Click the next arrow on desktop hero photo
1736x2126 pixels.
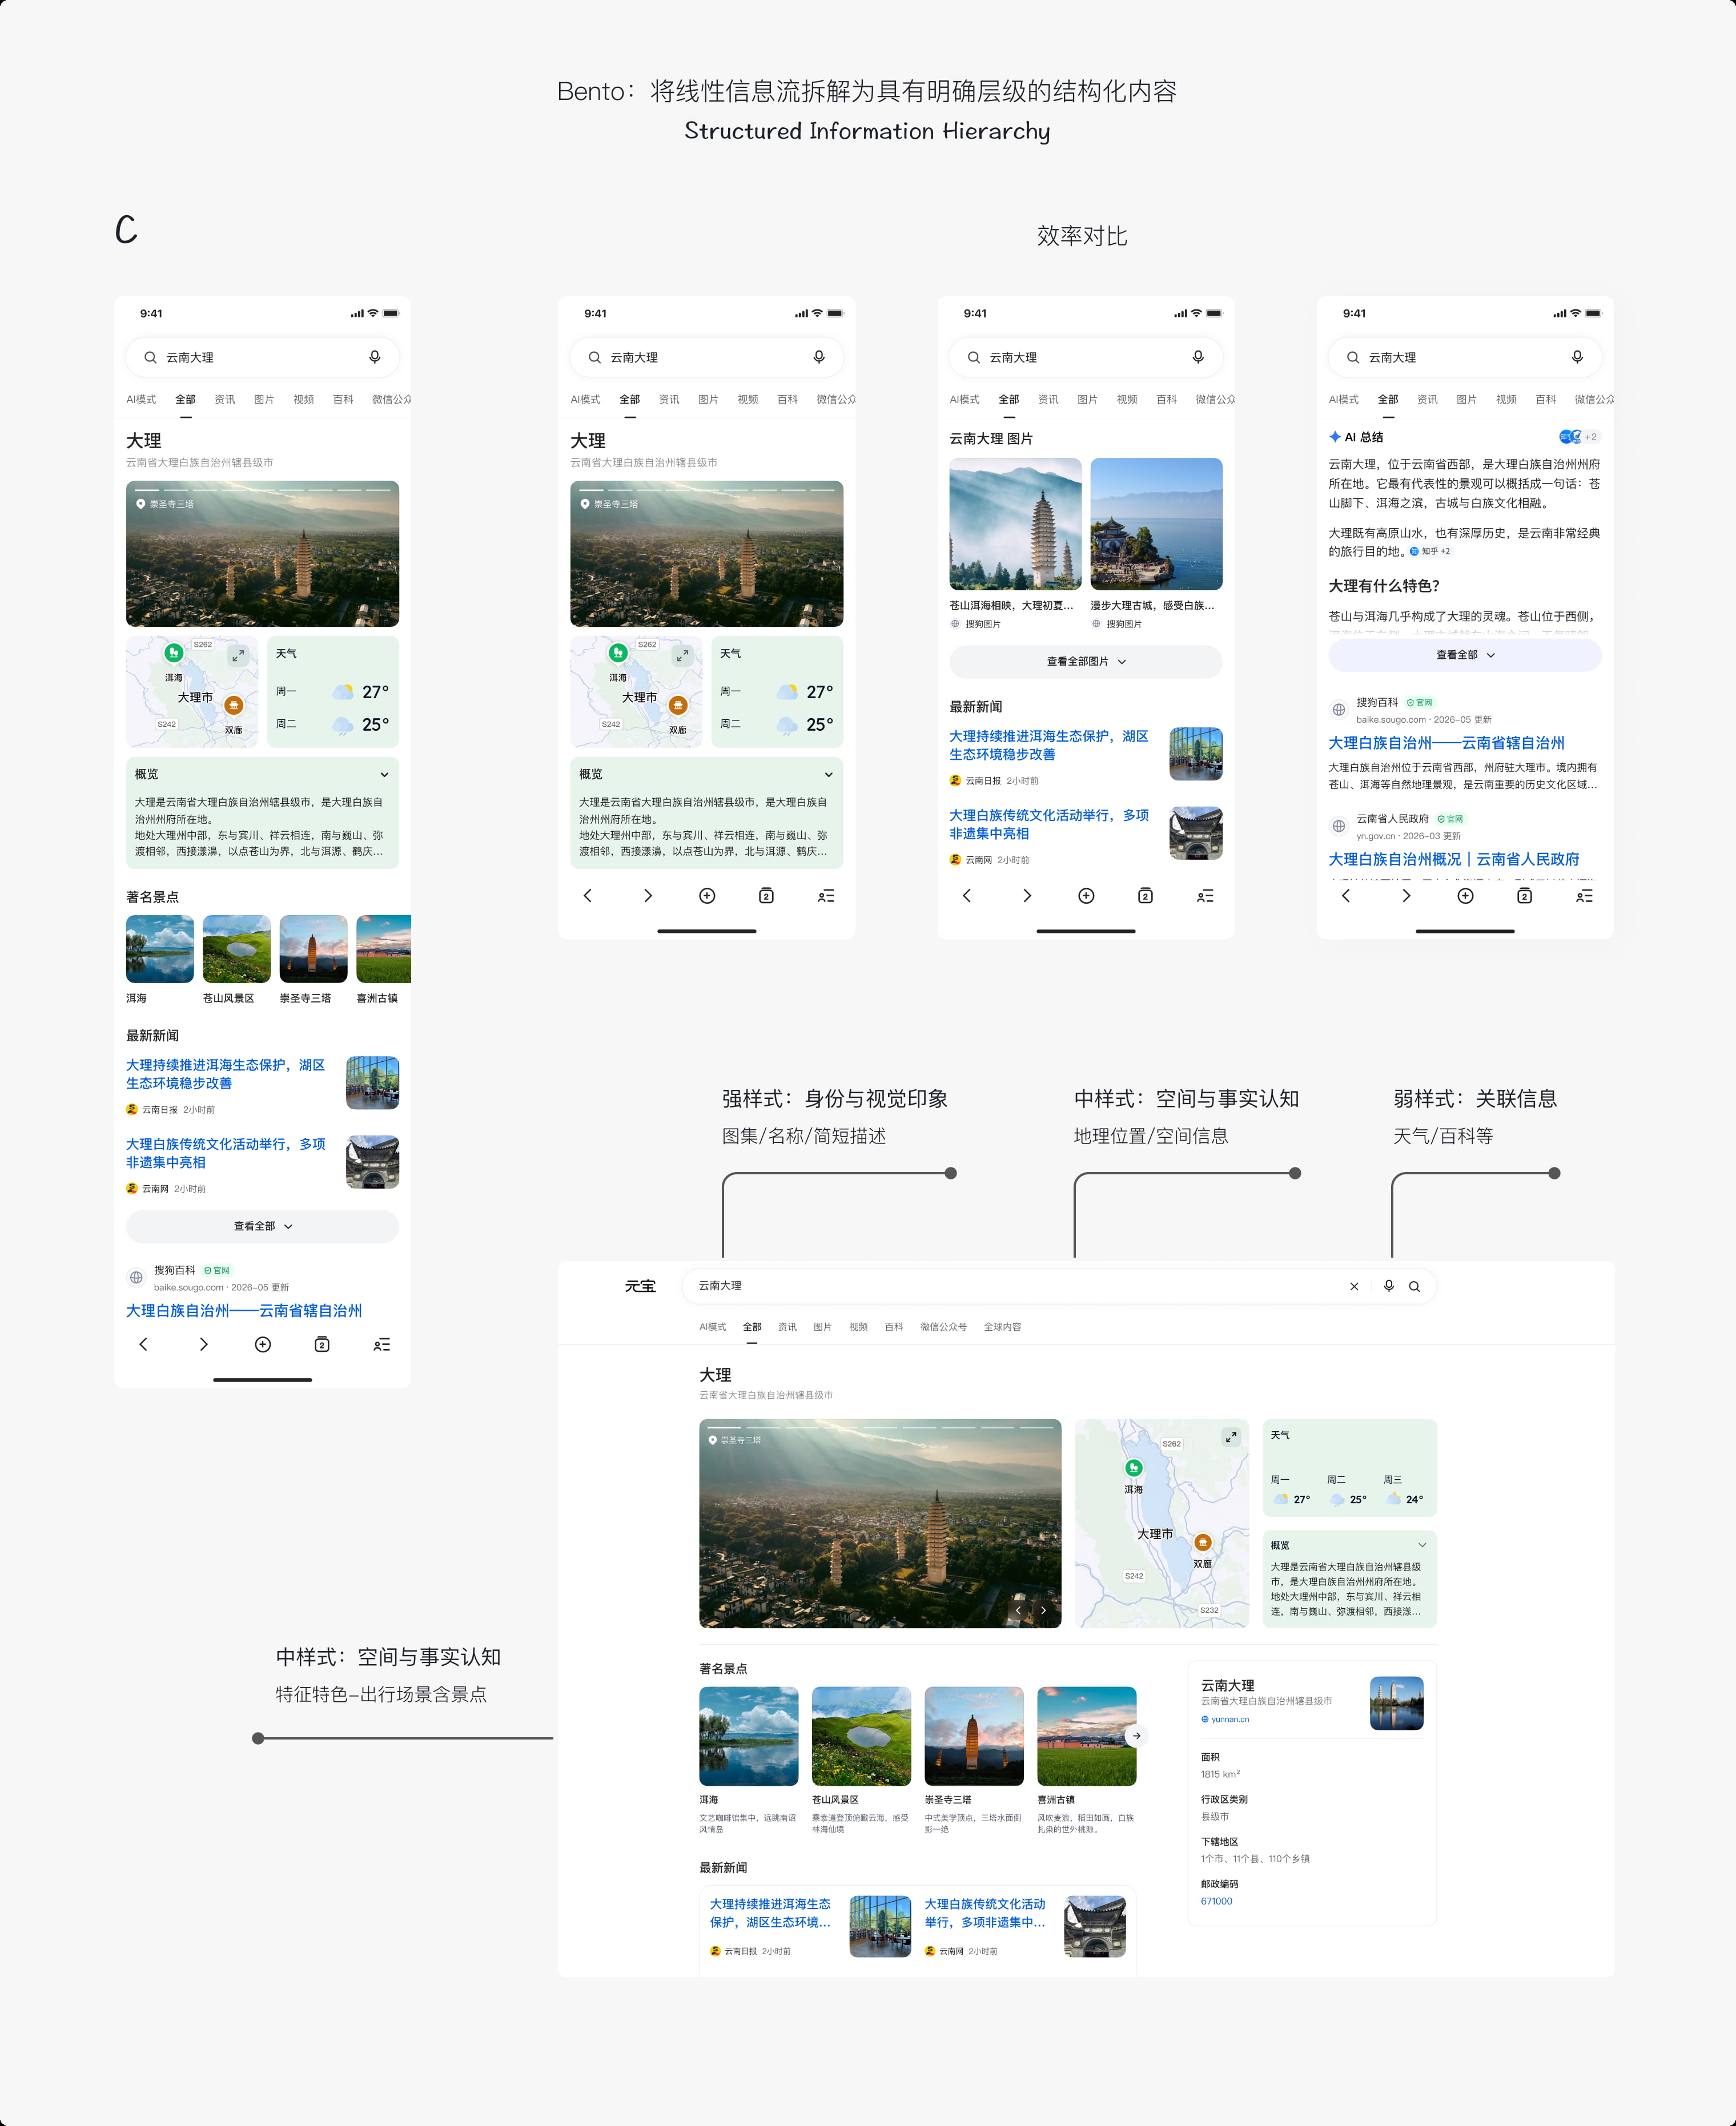click(x=1043, y=1610)
